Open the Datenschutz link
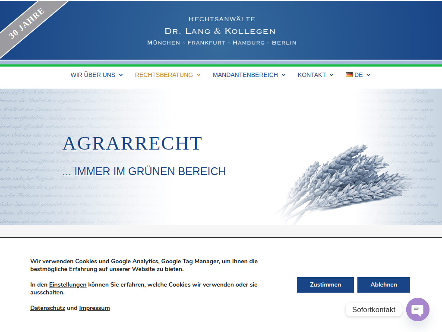 pyautogui.click(x=47, y=308)
